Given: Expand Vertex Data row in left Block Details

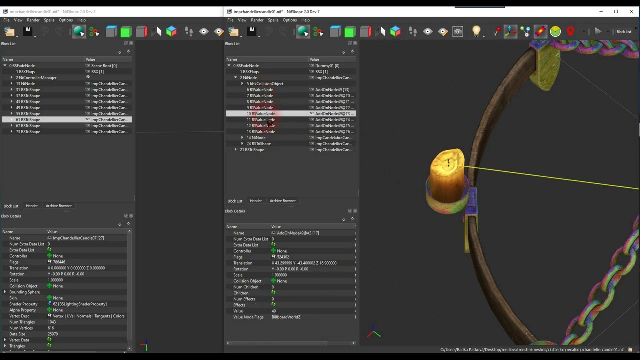Looking at the screenshot, I should click(5, 340).
